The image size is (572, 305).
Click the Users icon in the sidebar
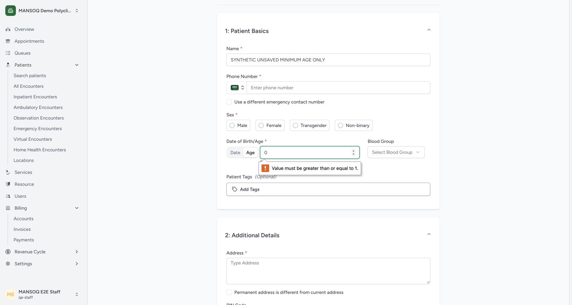(x=8, y=196)
